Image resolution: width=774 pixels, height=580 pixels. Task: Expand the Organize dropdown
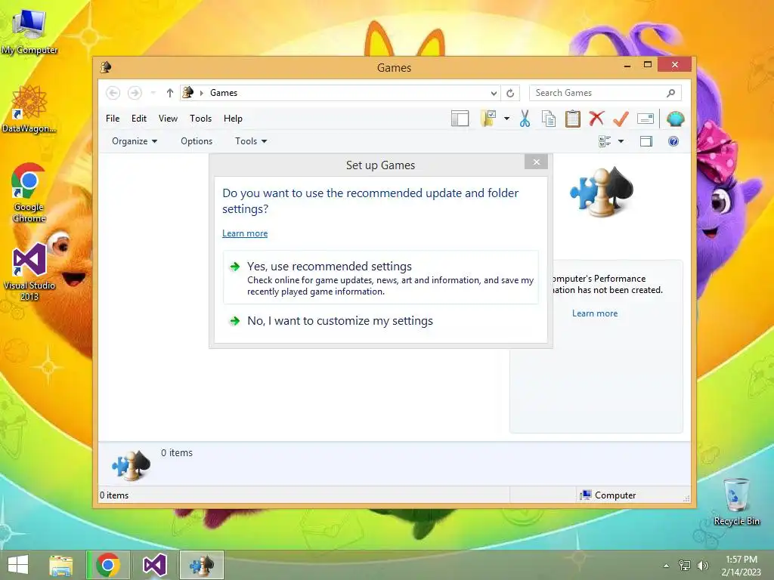click(x=135, y=141)
